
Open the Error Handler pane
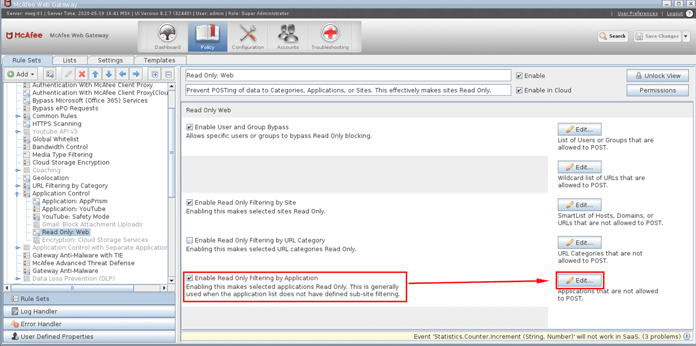tap(89, 324)
